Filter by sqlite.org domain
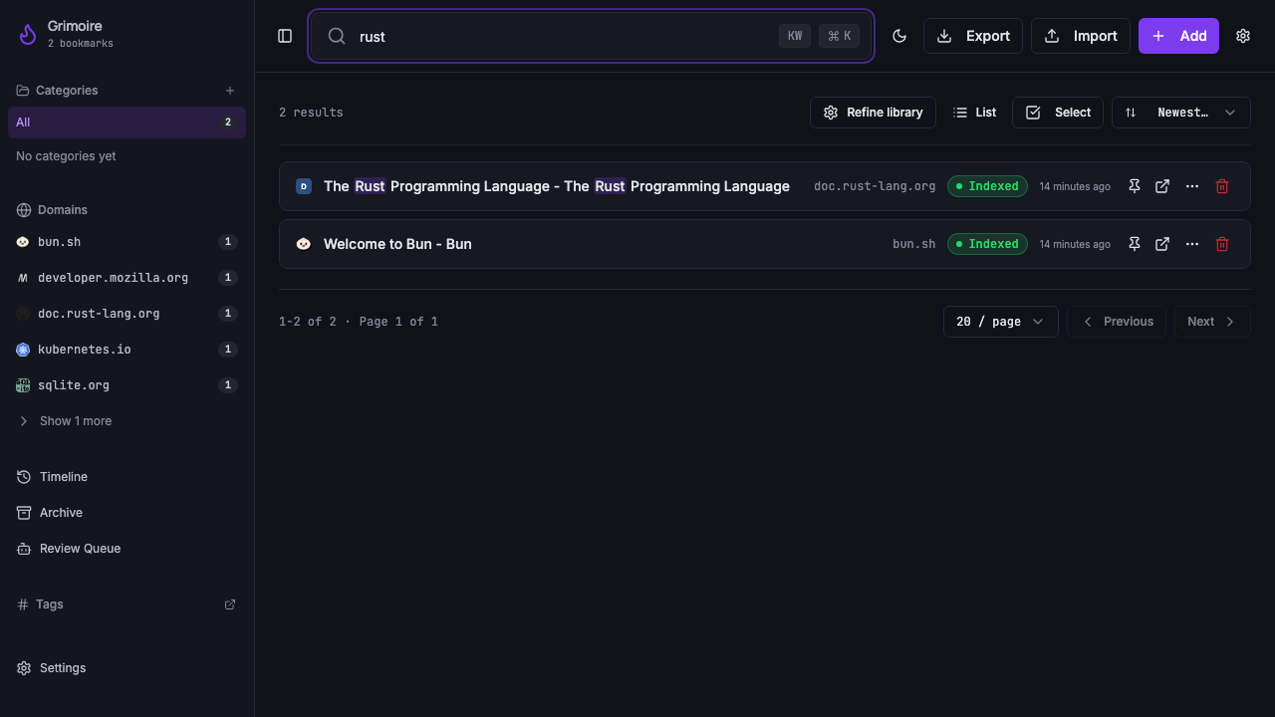This screenshot has height=717, width=1275. [127, 385]
